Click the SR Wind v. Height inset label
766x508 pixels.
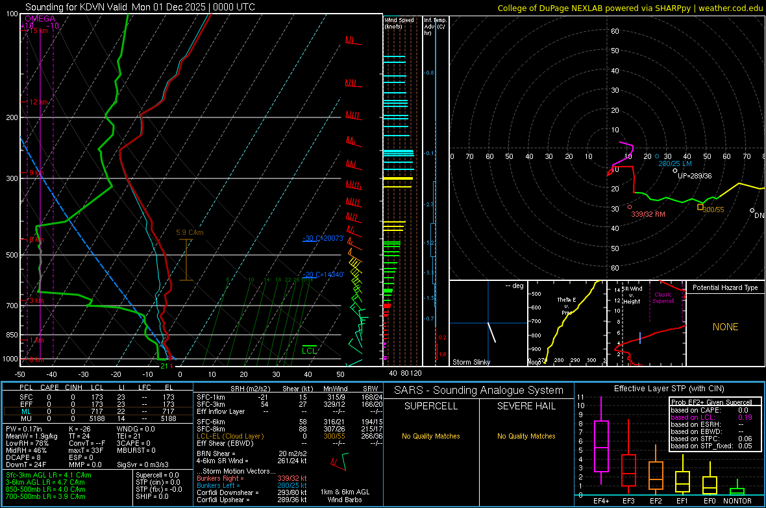[x=632, y=295]
